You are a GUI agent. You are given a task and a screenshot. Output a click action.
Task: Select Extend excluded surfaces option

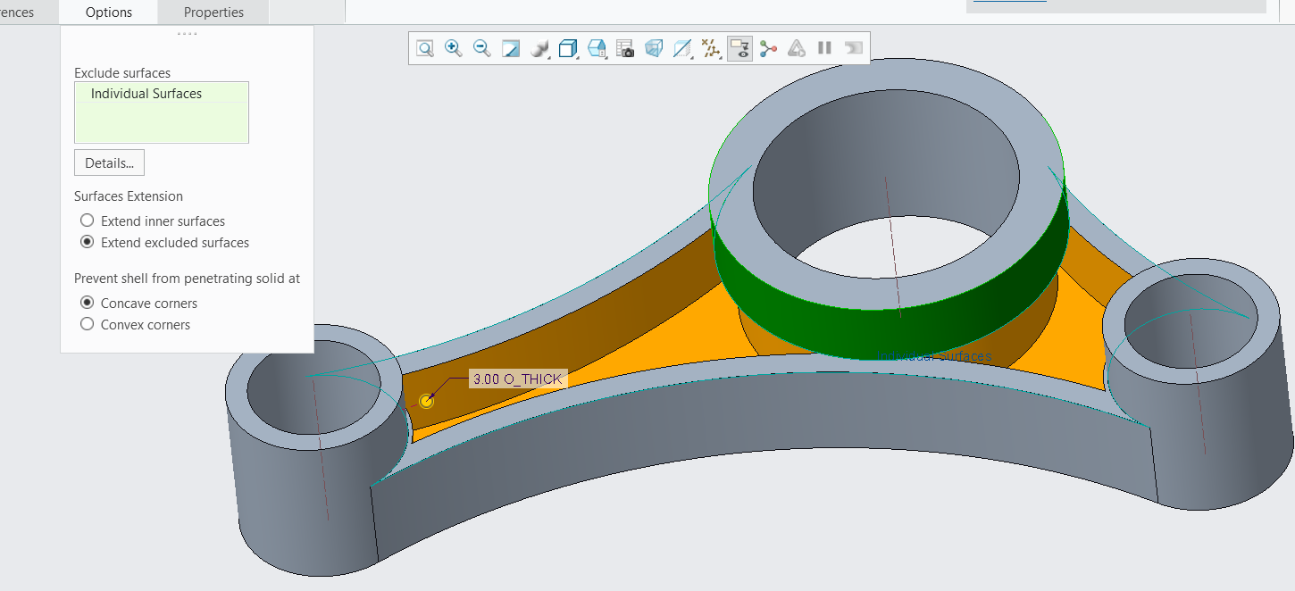87,242
